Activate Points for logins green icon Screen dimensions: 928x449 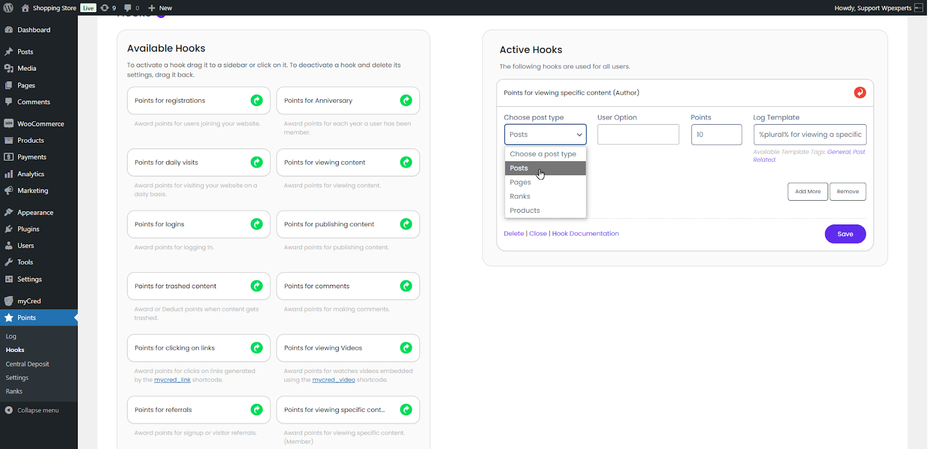click(x=256, y=224)
